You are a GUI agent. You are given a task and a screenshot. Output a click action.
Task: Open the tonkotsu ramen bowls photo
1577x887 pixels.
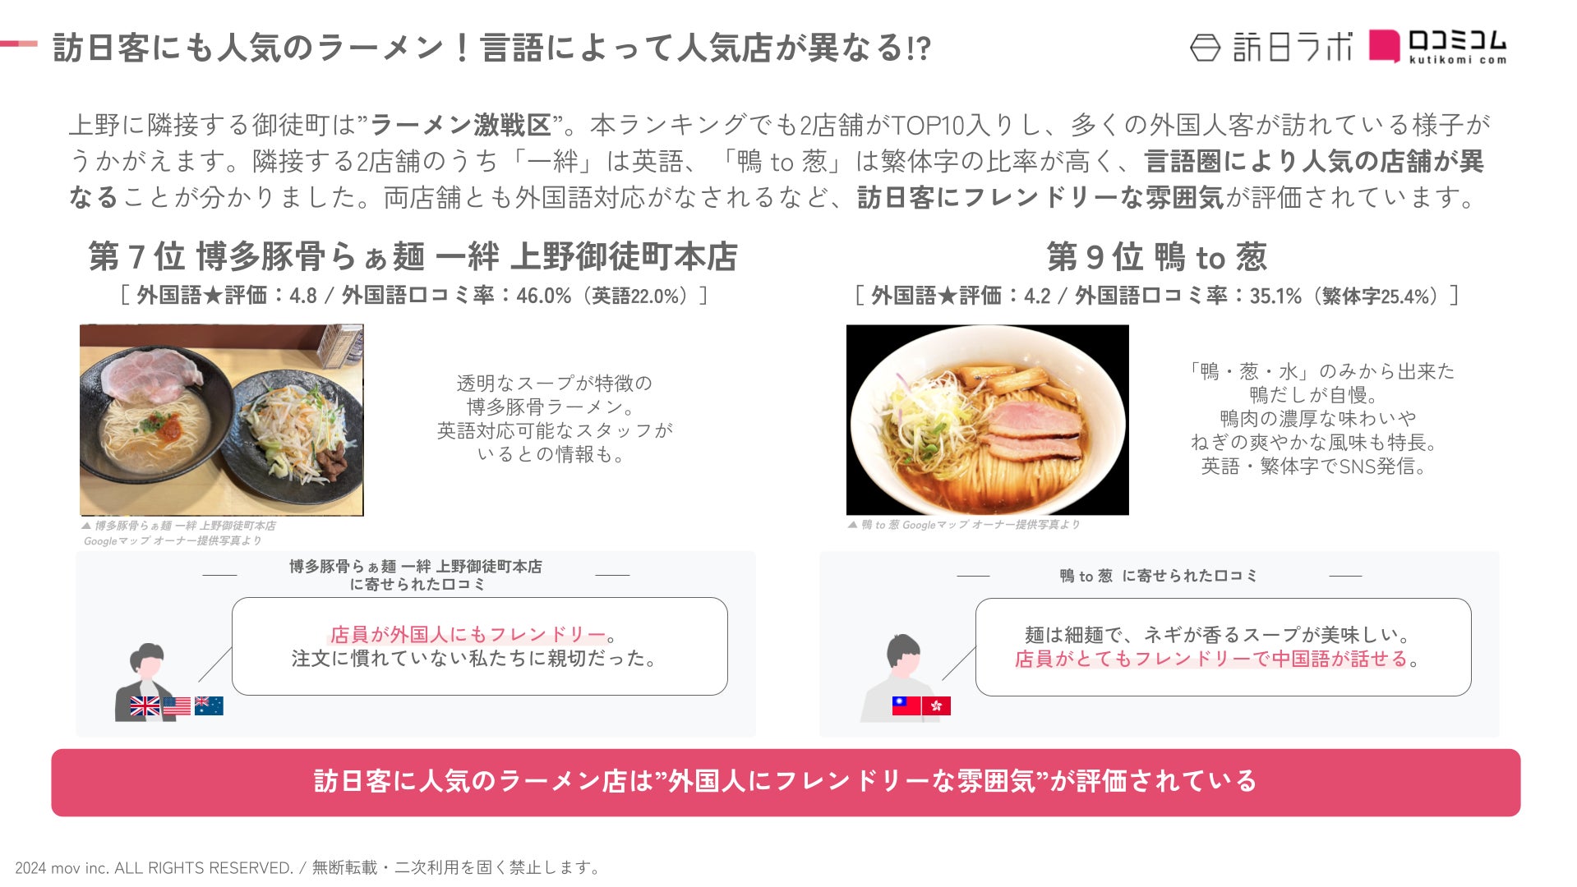(222, 420)
